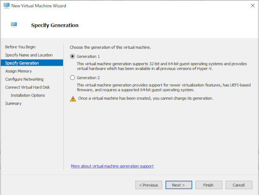This screenshot has height=195, width=259.
Task: Open the Configure Networking step
Action: pos(24,79)
